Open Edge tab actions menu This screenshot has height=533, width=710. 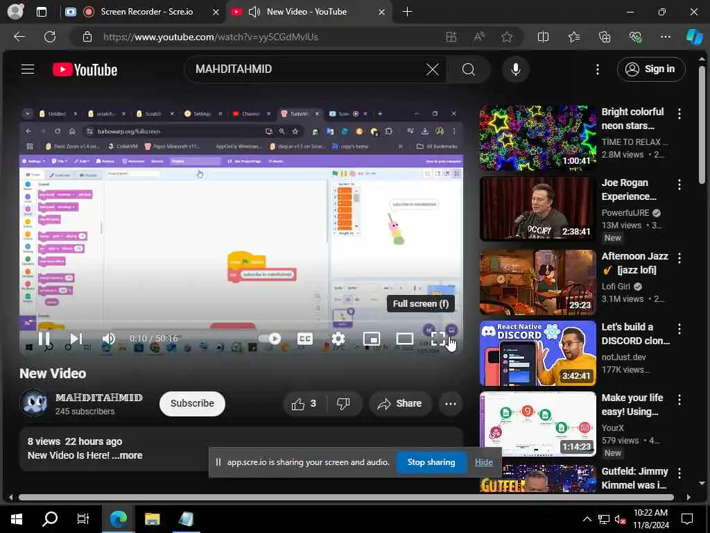41,12
